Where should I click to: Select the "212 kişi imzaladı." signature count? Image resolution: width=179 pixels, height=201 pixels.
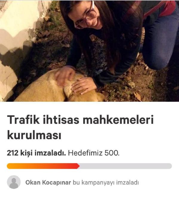point(36,153)
